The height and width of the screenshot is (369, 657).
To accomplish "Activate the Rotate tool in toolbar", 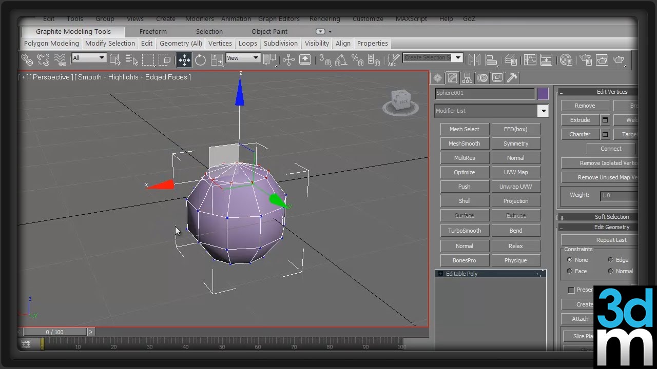I will point(200,60).
